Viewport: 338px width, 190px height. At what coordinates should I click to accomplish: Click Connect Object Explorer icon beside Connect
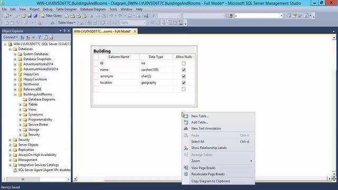coord(22,37)
